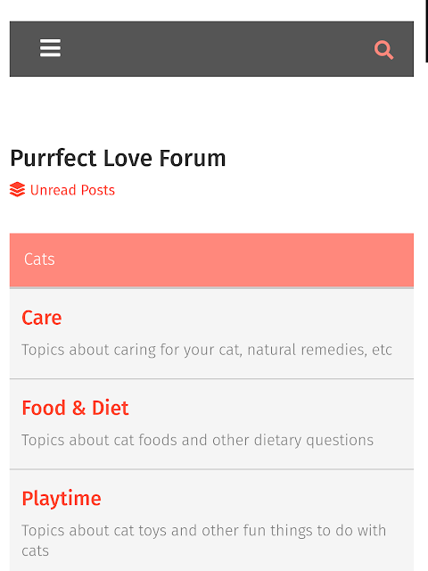
Task: Open the Food & Diet forum
Action: (x=75, y=408)
